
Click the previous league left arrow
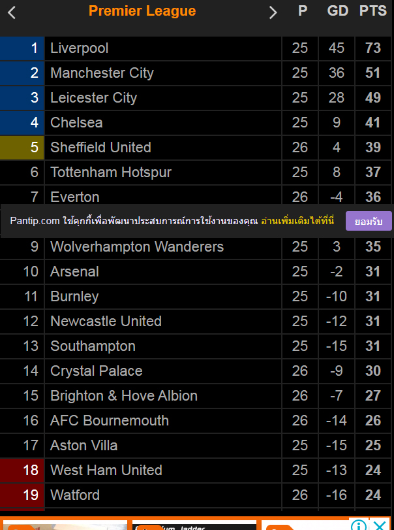12,12
